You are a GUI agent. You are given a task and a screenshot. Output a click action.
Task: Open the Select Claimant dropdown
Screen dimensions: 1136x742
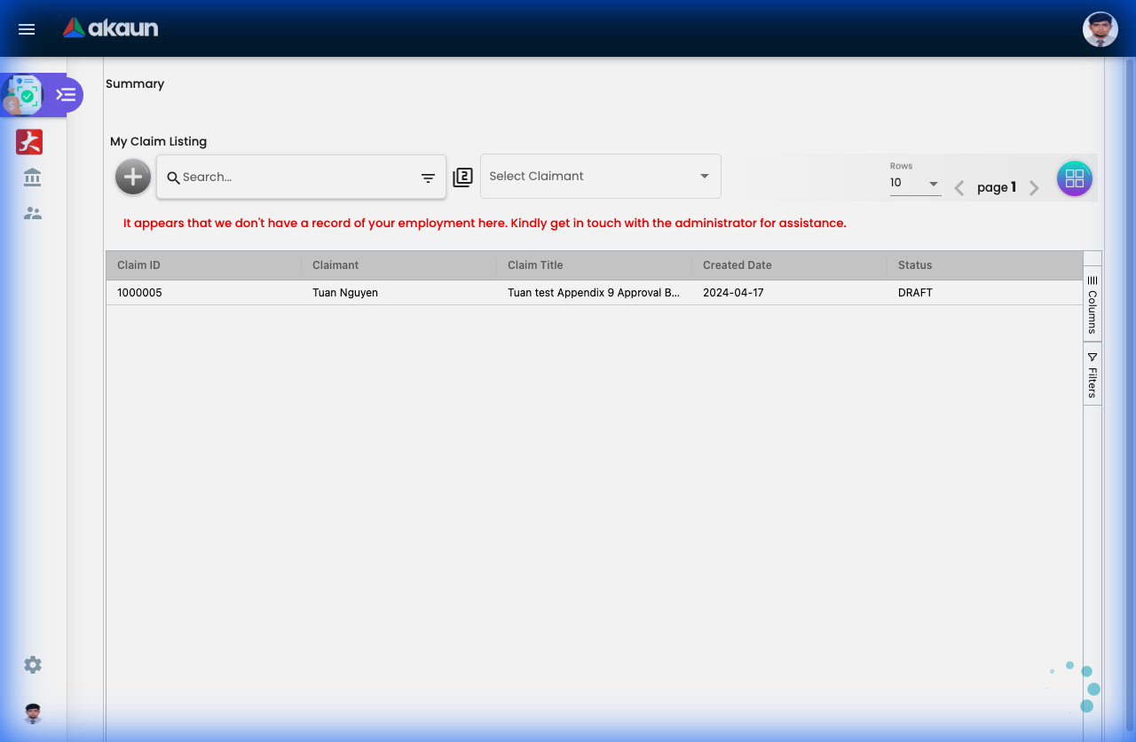tap(601, 177)
